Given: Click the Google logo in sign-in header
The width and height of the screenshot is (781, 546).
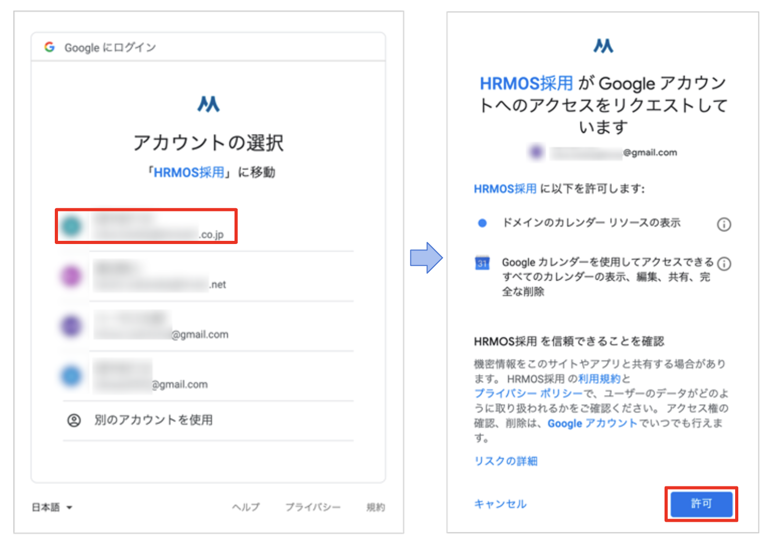Looking at the screenshot, I should (x=50, y=47).
